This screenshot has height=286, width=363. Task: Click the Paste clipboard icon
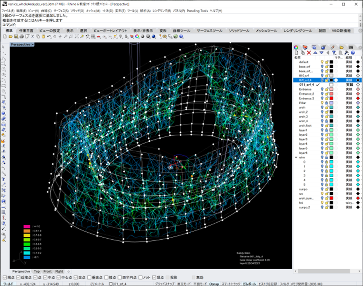[x=43, y=37]
